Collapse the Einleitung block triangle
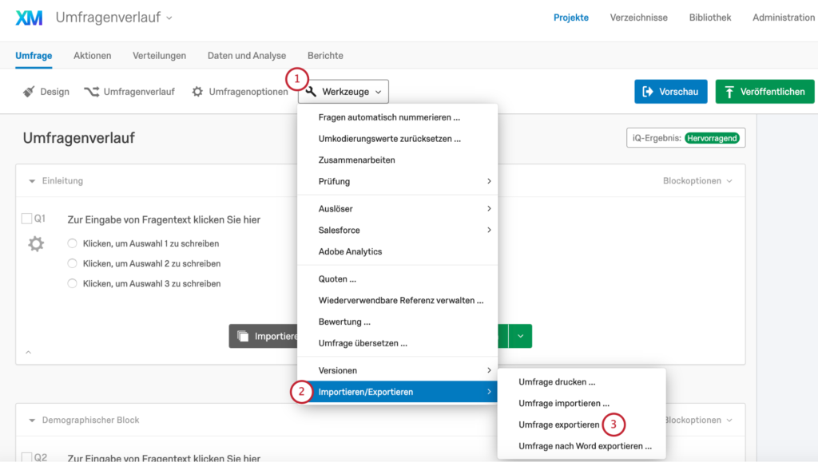The width and height of the screenshot is (818, 462). [32, 181]
